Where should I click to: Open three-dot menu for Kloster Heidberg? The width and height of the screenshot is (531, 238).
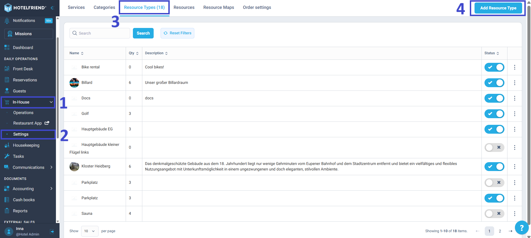(x=515, y=167)
